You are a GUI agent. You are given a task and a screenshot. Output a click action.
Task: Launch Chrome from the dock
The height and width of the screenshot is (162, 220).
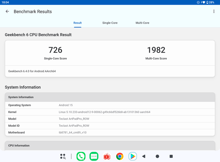pyautogui.click(x=120, y=156)
